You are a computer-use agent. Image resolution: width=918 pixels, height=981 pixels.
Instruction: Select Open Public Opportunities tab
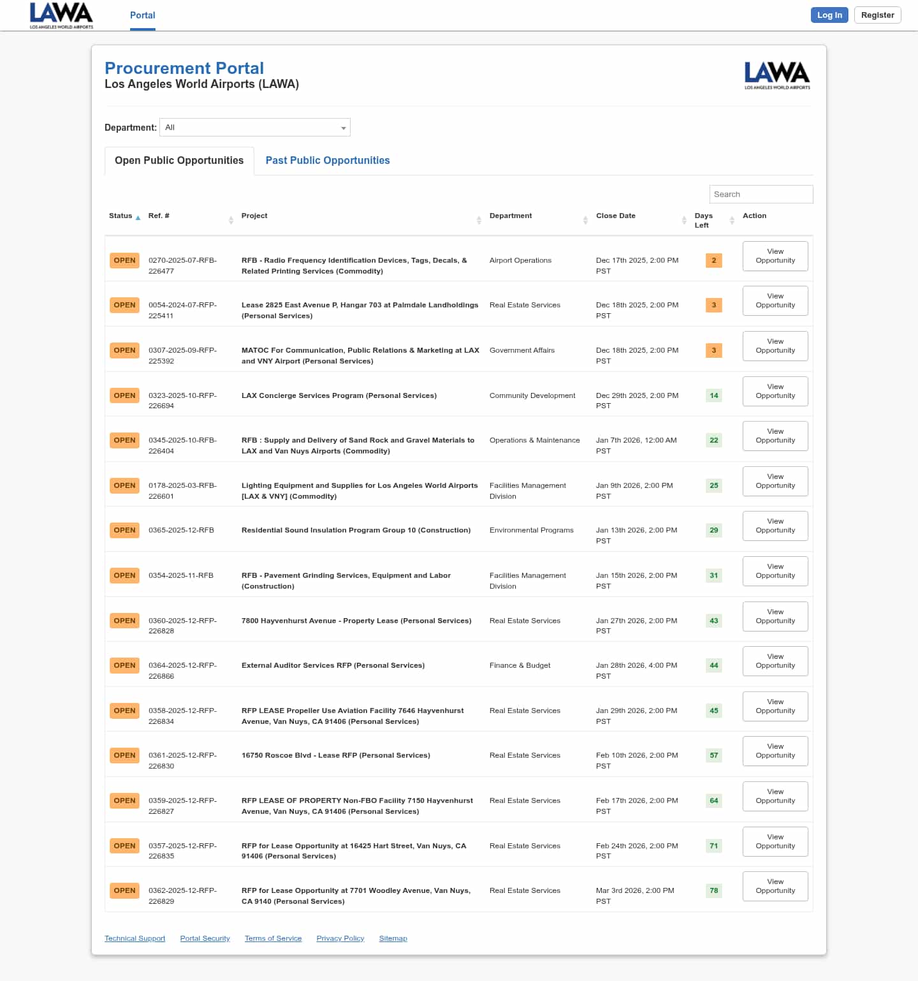point(179,161)
